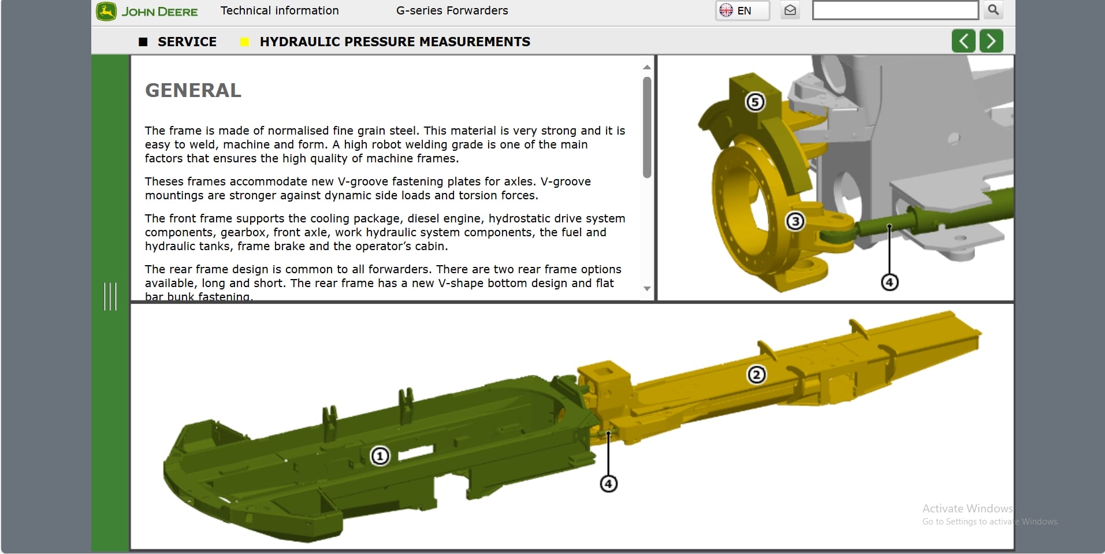Click scroll up arrow in text panel
The width and height of the screenshot is (1105, 554).
(x=647, y=67)
